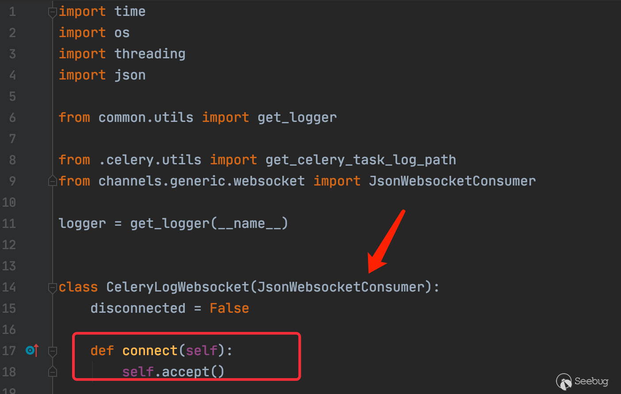
Task: Click JsonWebsocketConsumer in the class definition
Action: (341, 287)
